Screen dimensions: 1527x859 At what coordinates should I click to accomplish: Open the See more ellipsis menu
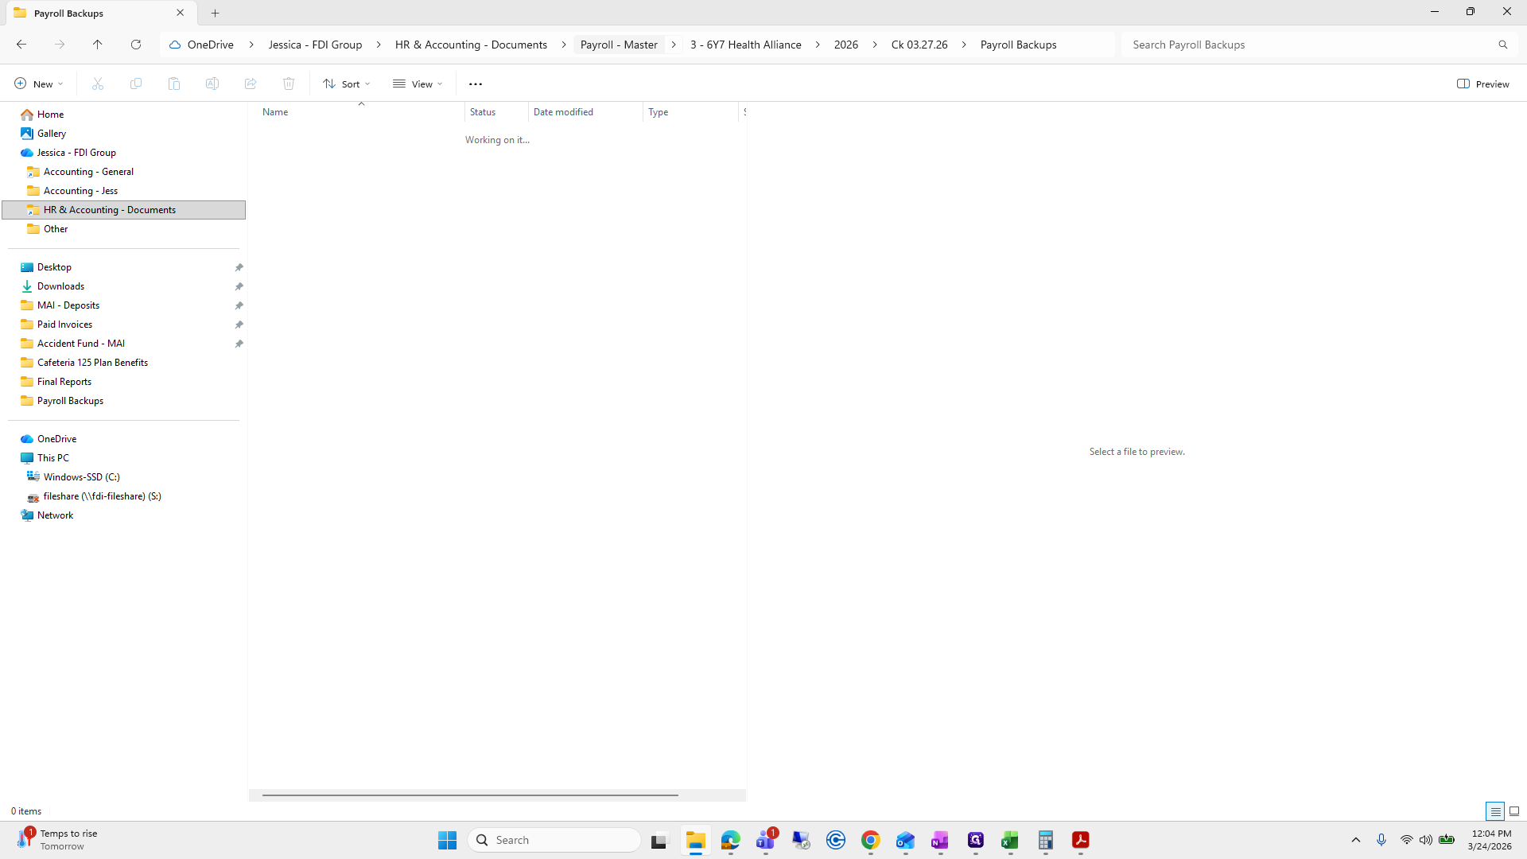click(x=476, y=84)
